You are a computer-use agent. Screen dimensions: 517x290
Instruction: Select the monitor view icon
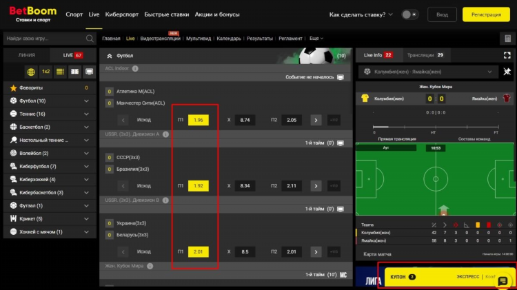(89, 72)
